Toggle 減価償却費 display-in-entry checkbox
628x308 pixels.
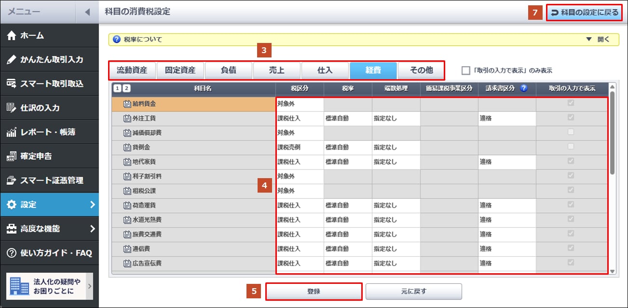pyautogui.click(x=572, y=132)
